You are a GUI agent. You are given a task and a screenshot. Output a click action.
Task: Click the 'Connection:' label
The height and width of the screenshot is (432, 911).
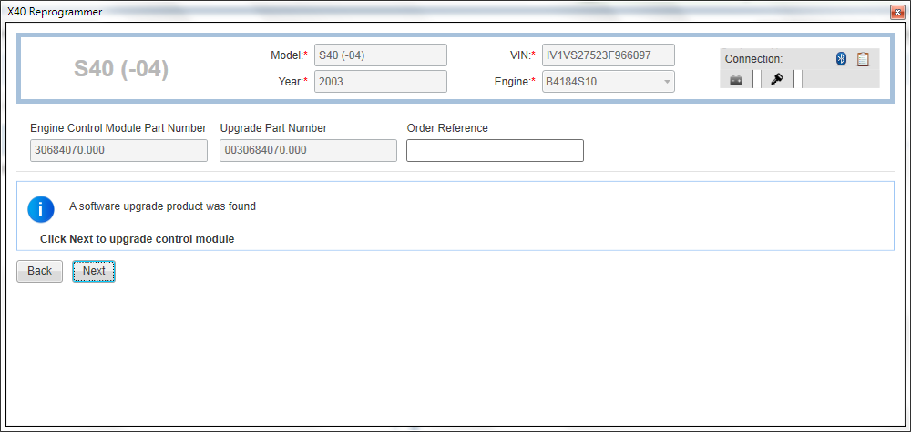pyautogui.click(x=753, y=59)
